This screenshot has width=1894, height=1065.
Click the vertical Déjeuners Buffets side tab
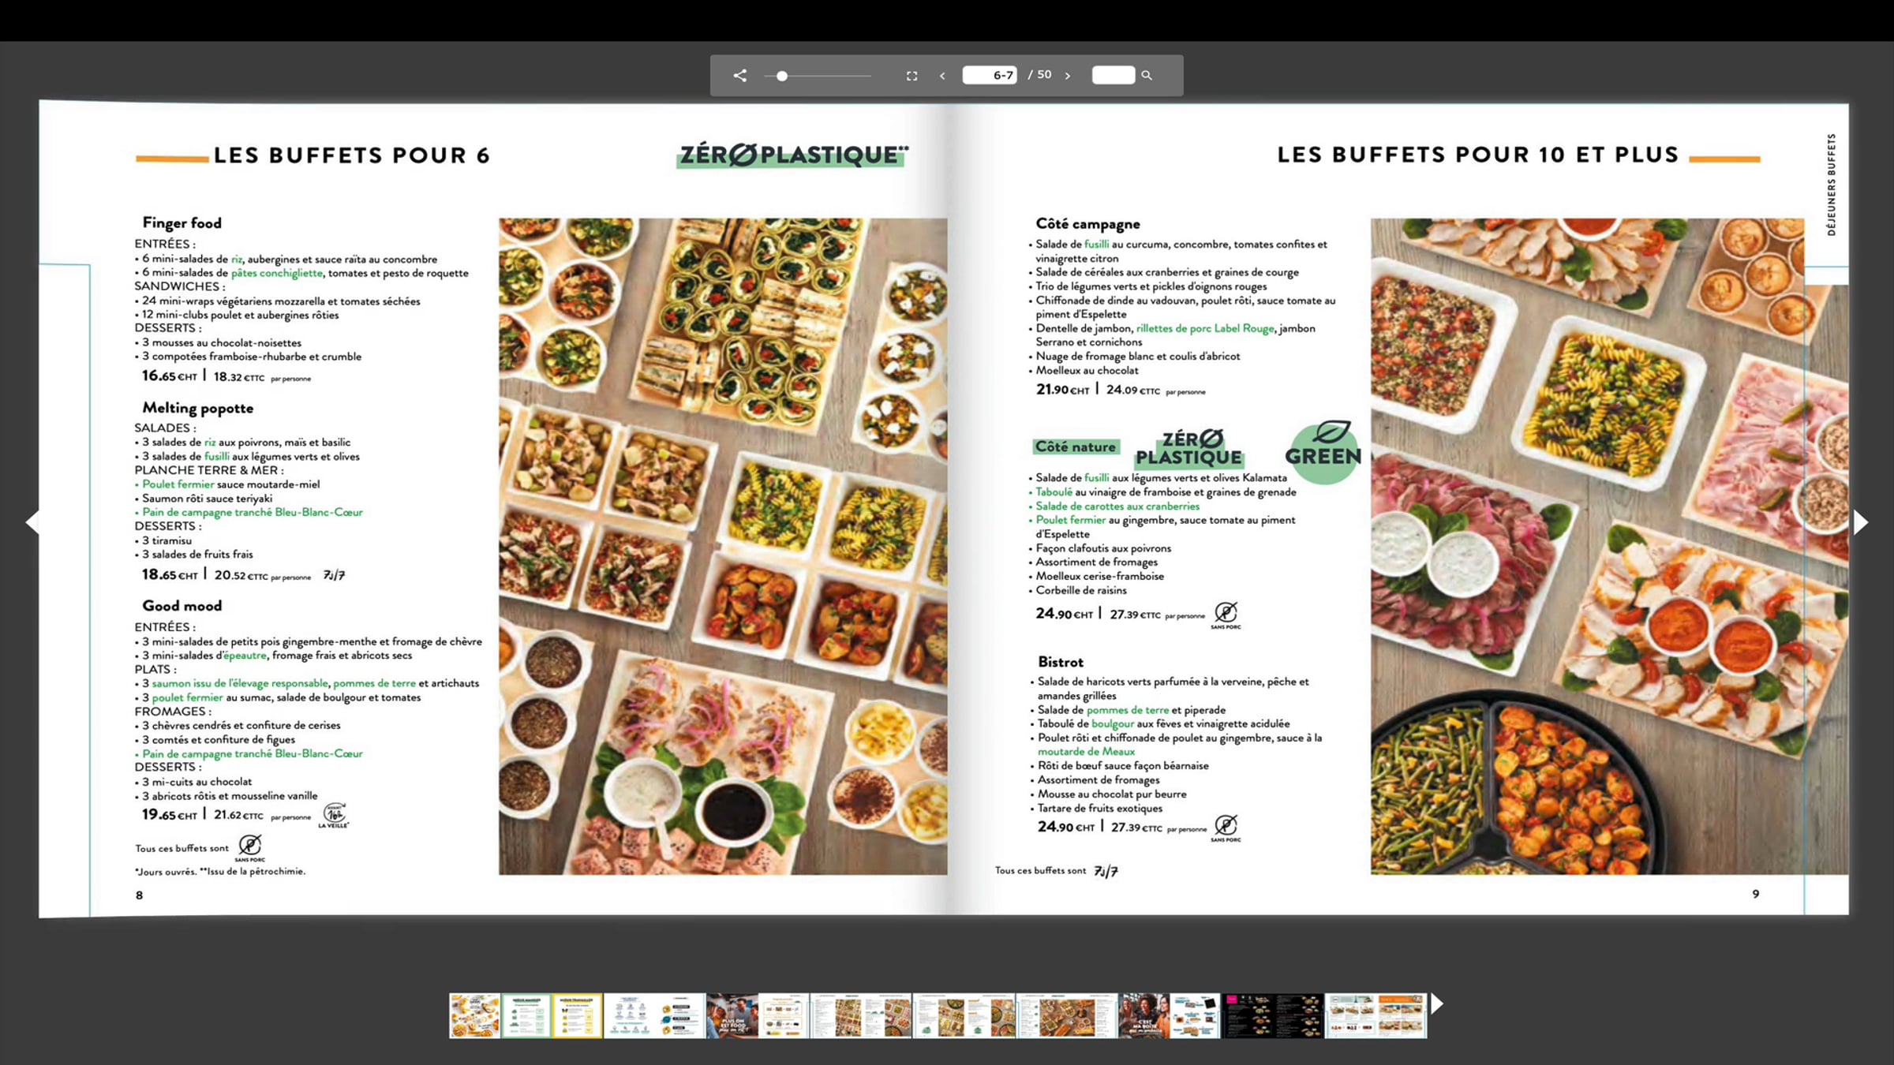[x=1831, y=185]
